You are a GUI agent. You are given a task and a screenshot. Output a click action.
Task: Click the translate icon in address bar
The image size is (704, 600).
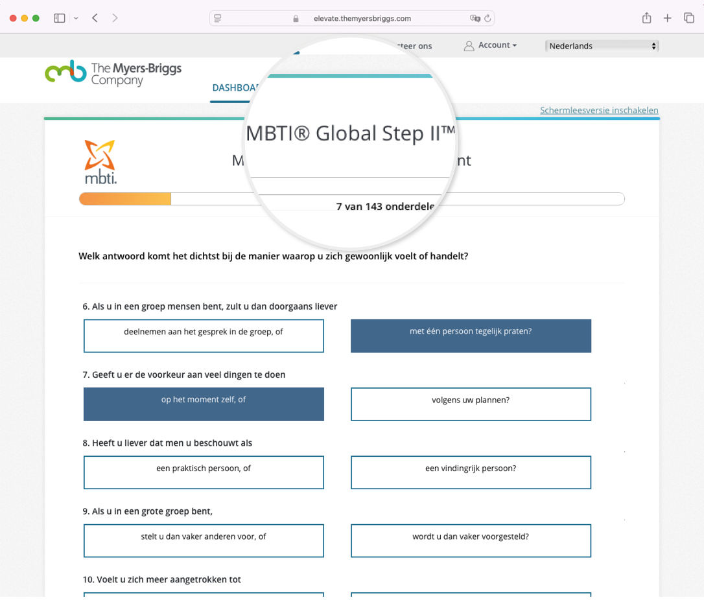474,18
